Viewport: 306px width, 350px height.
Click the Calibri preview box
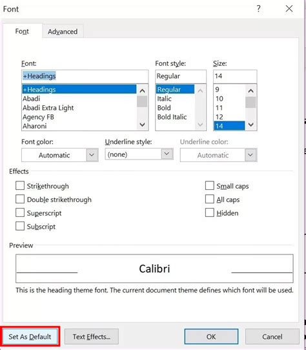(x=154, y=269)
